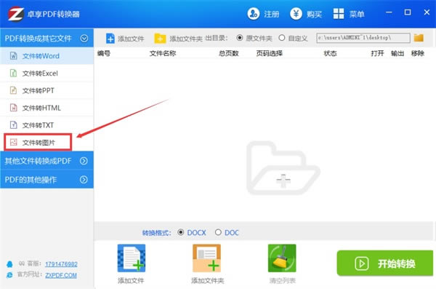
Task: Choose the DOC format radio button
Action: tap(218, 232)
